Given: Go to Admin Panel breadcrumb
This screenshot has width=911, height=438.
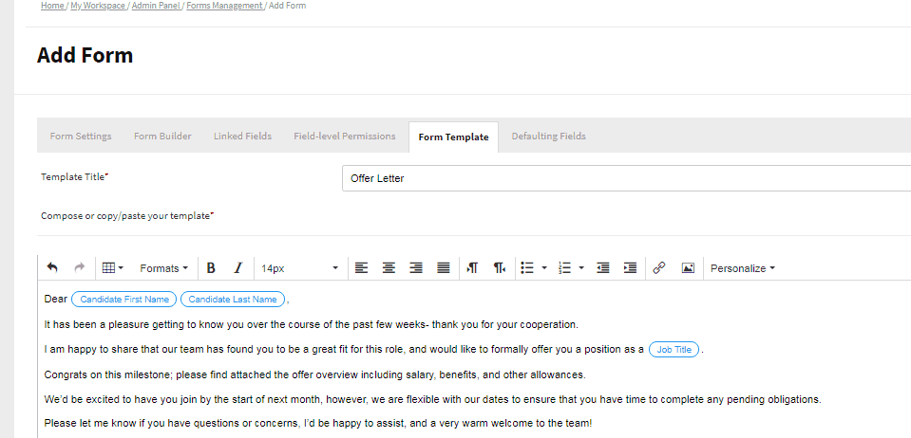Looking at the screenshot, I should pos(157,6).
